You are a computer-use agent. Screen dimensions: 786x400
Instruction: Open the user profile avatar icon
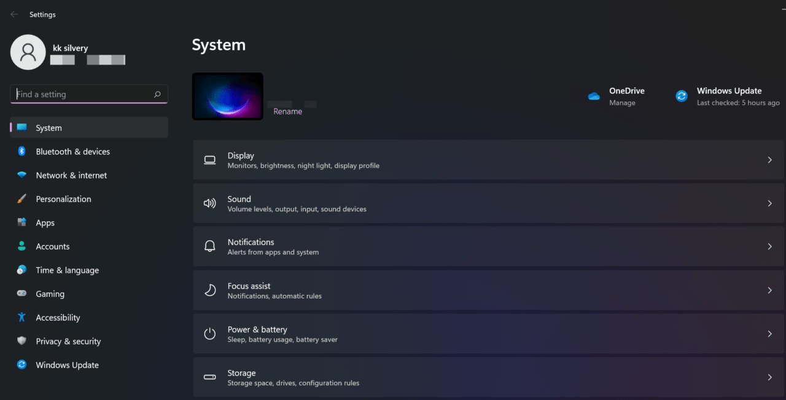pos(28,52)
